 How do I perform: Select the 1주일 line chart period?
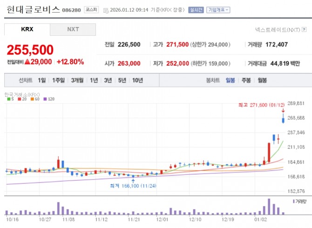(59, 80)
